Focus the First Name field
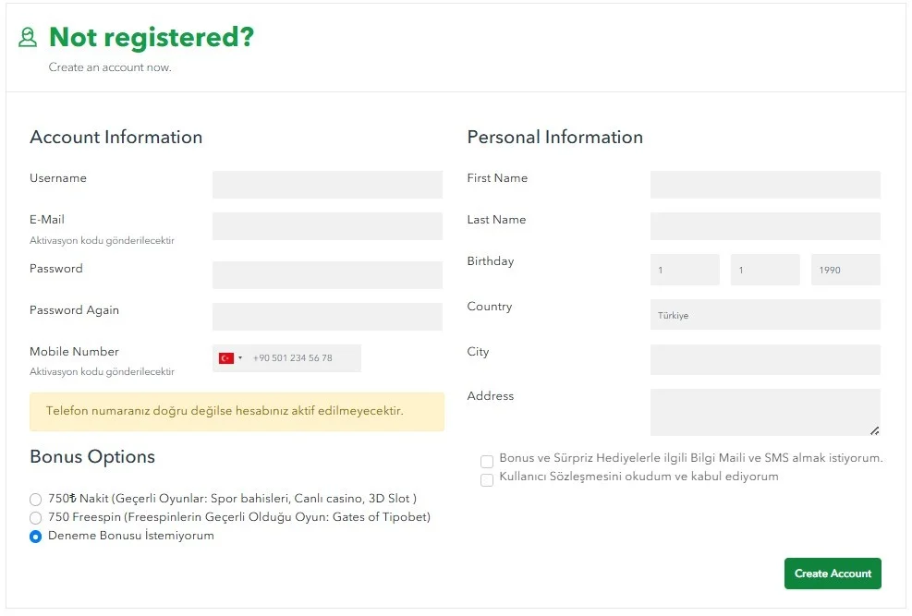Viewport: 912px width, 616px height. point(765,185)
